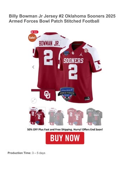Click the OU Oklahoma state logo
This screenshot has width=130, height=169.
click(43, 95)
